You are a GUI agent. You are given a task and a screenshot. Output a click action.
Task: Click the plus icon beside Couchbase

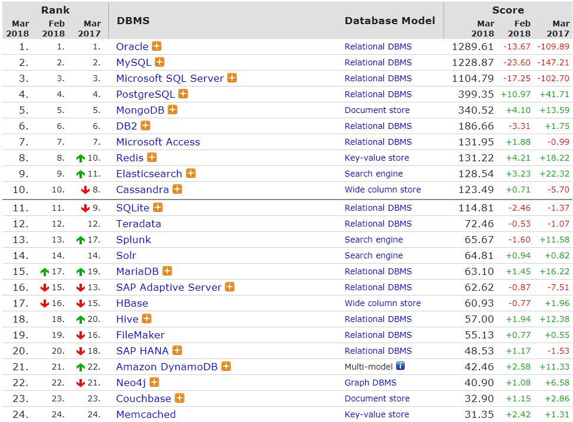(180, 397)
